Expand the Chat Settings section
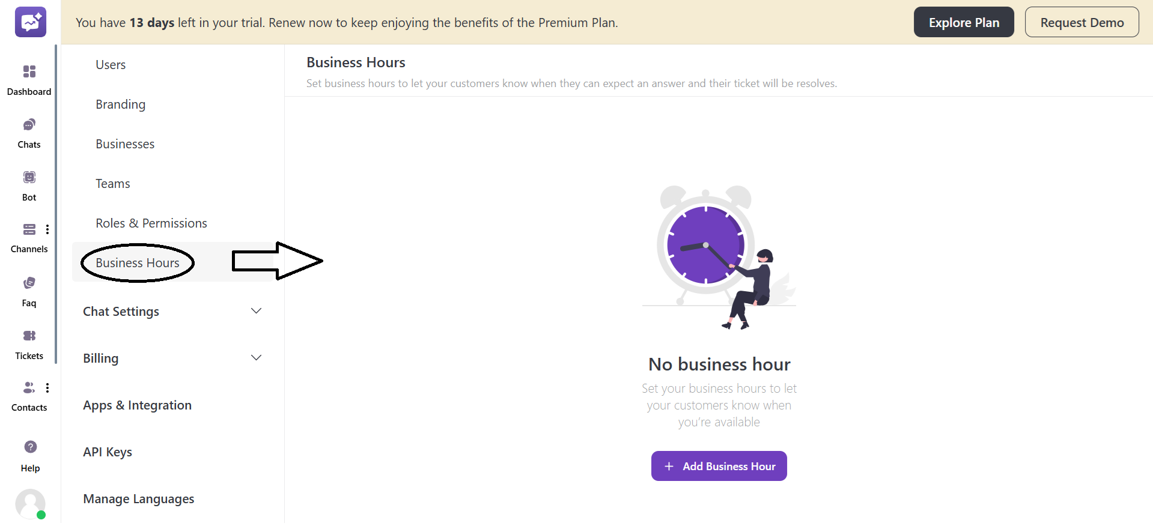This screenshot has width=1153, height=526. click(x=121, y=311)
